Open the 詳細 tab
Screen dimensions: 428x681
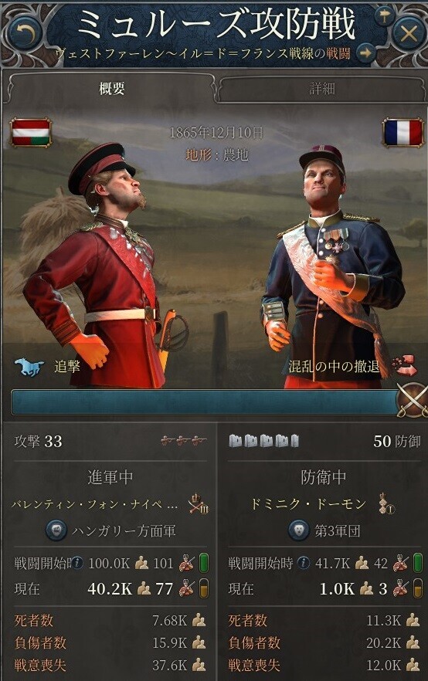(x=321, y=89)
